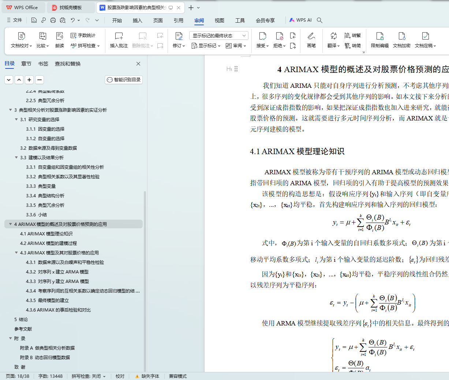Switch to 找稻壳模板 browser tab

[71, 7]
